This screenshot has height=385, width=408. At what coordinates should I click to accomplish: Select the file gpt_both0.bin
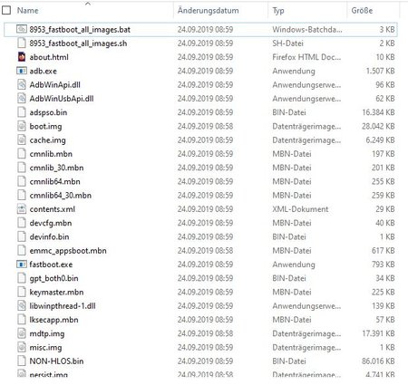53,278
